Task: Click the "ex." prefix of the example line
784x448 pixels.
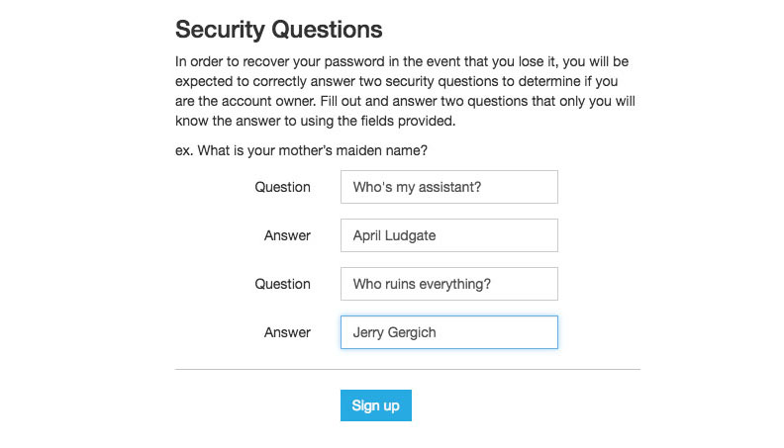Action: tap(184, 150)
